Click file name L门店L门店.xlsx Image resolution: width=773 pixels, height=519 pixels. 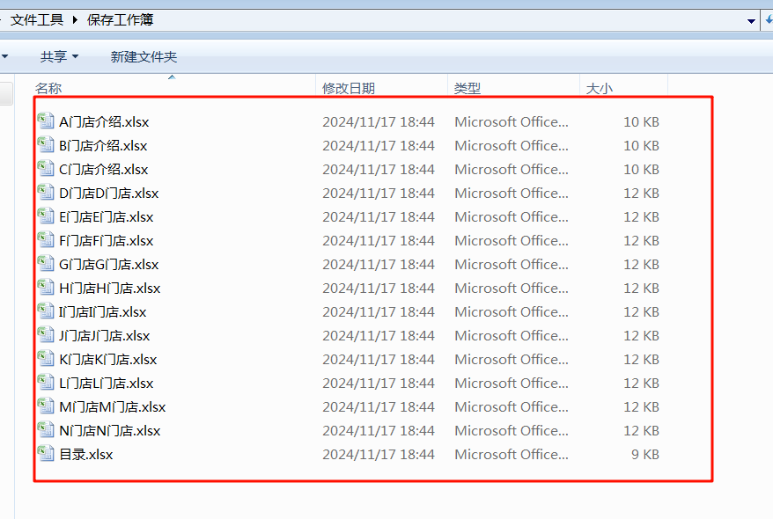(106, 383)
